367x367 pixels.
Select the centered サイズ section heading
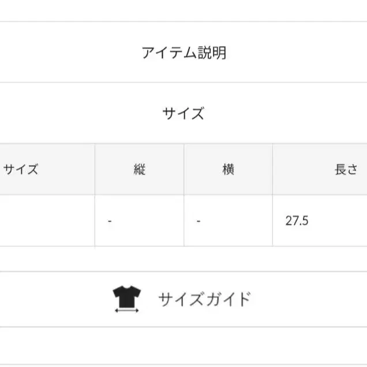click(x=183, y=113)
